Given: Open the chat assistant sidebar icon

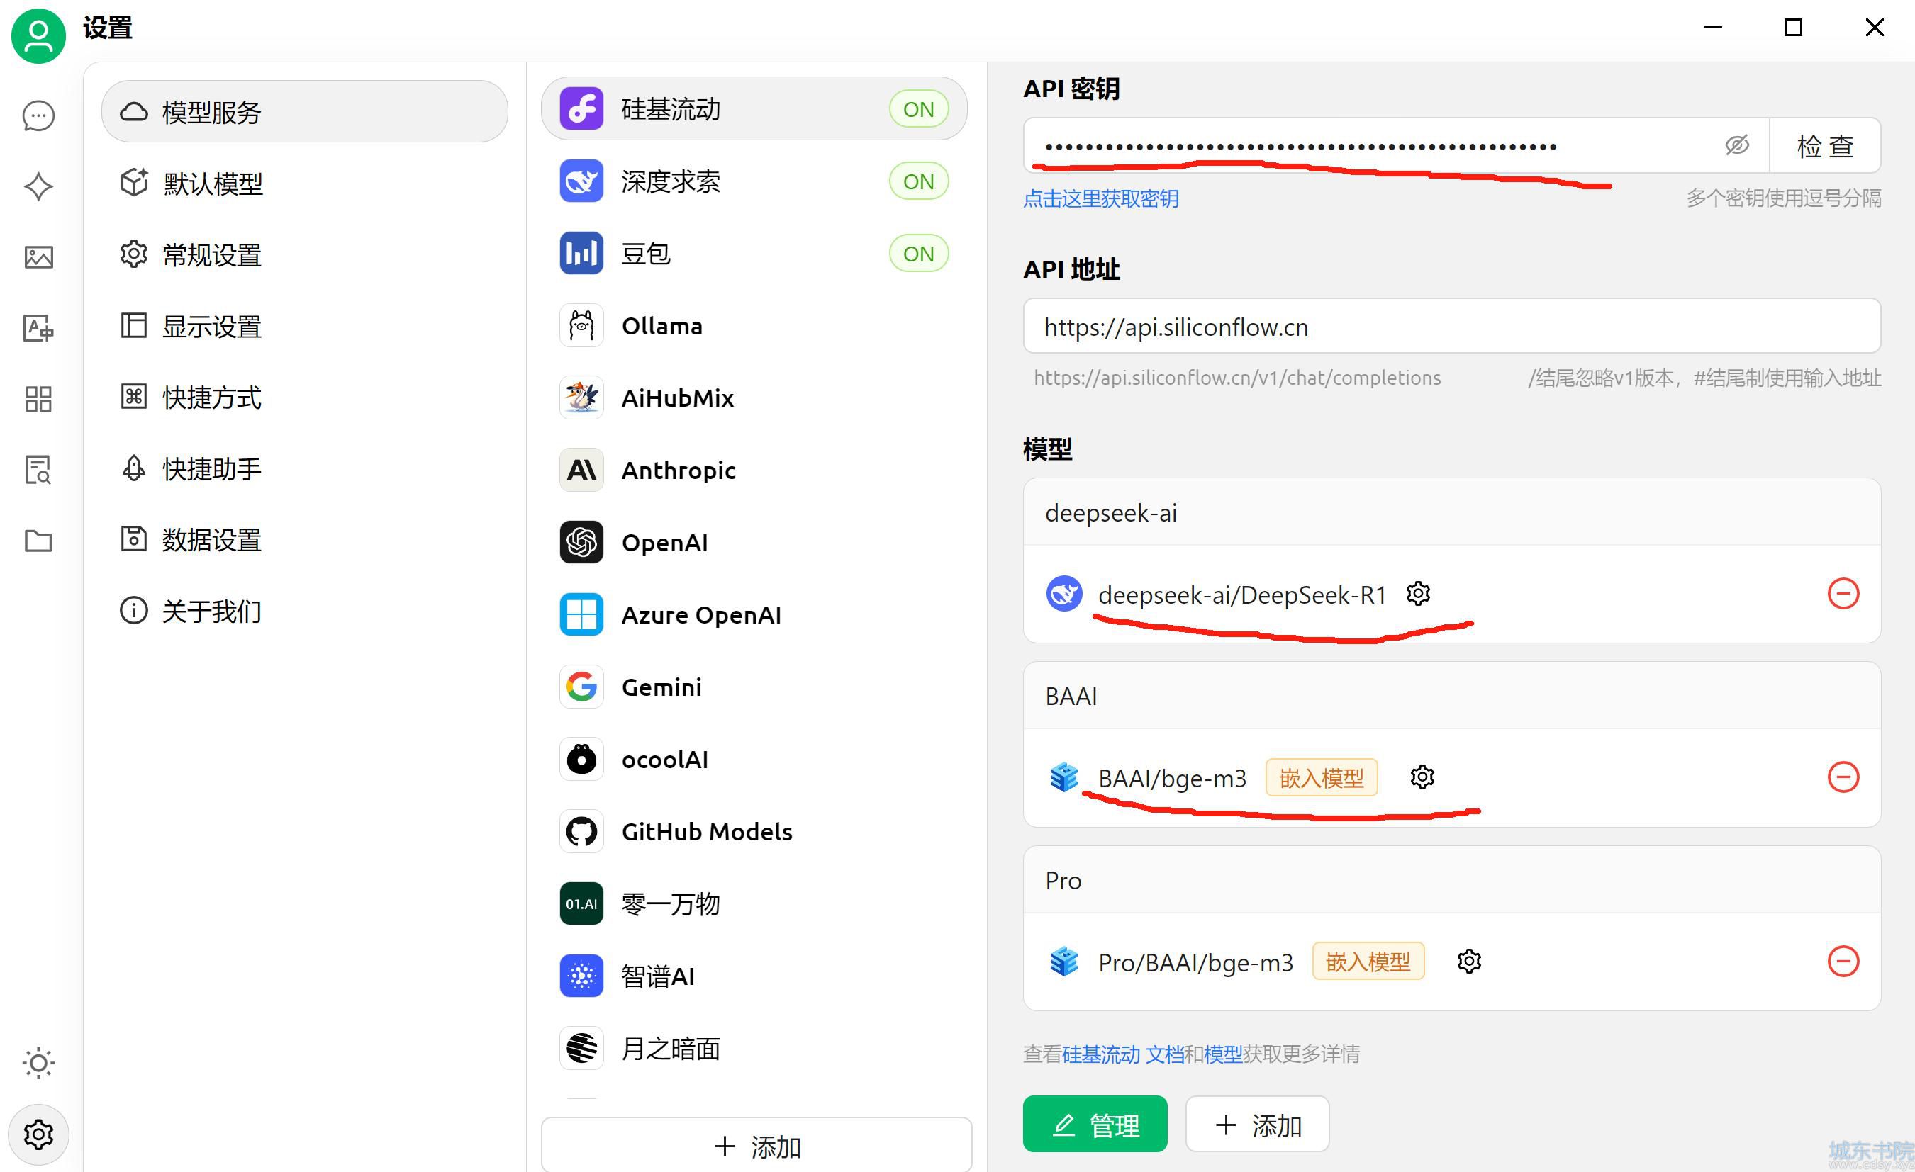Looking at the screenshot, I should click(38, 116).
